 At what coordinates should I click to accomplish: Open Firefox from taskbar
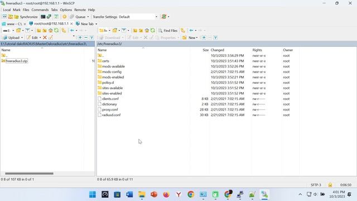166,194
